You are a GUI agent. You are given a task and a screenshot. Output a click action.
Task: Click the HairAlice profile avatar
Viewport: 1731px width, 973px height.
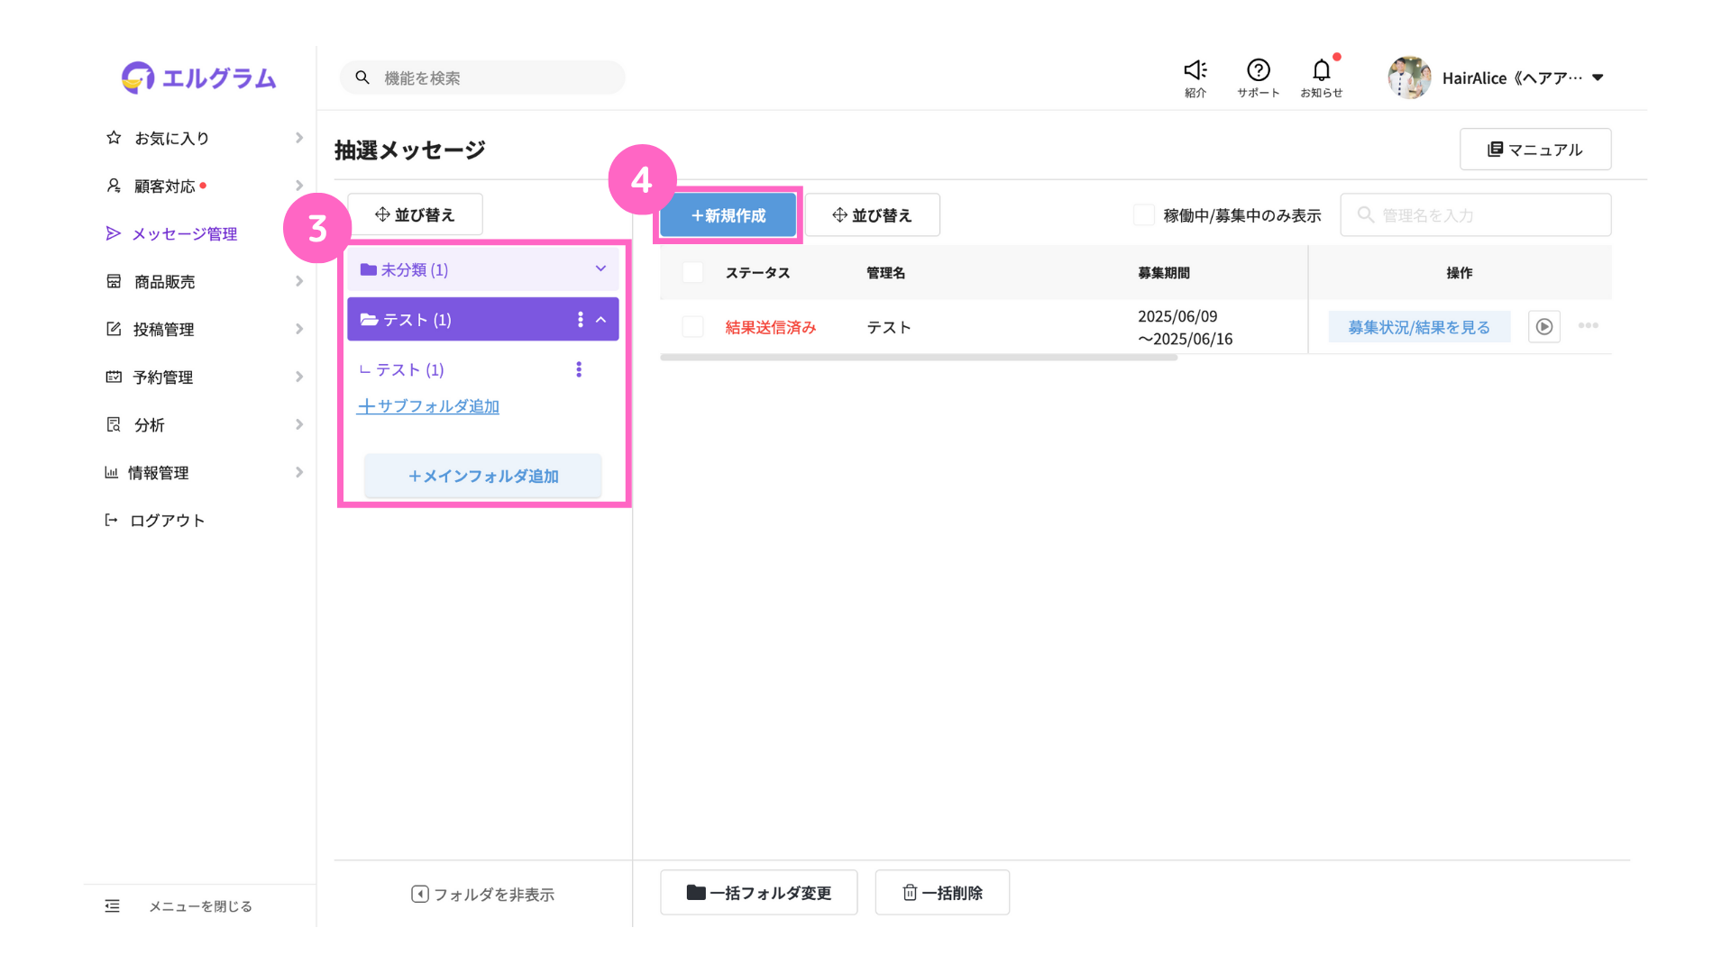click(x=1409, y=77)
